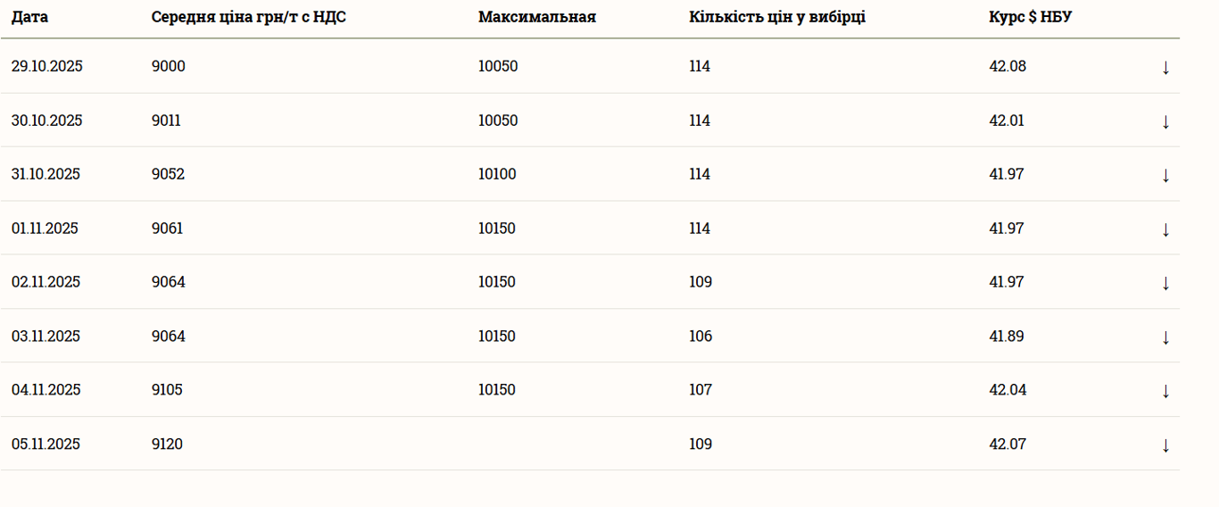Click the "Кількість цін у вибірці" header
1219x507 pixels.
point(776,17)
